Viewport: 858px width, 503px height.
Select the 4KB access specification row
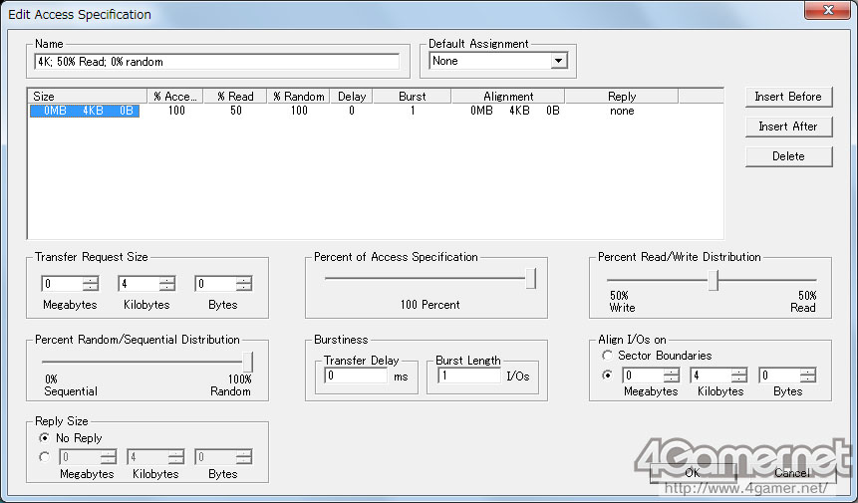coord(86,112)
